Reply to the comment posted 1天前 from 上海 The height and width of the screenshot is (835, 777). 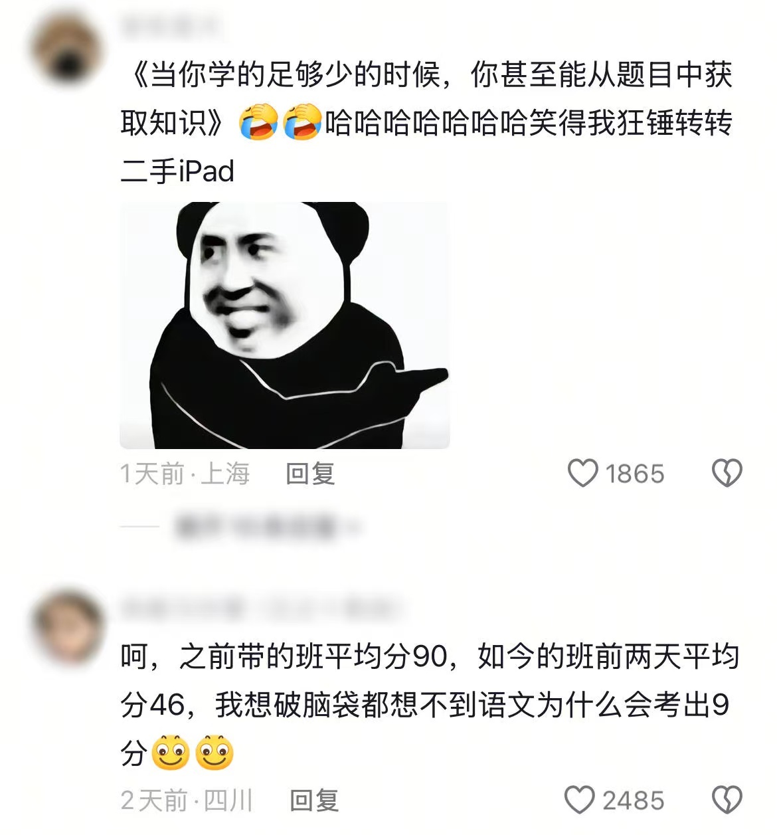pos(310,474)
